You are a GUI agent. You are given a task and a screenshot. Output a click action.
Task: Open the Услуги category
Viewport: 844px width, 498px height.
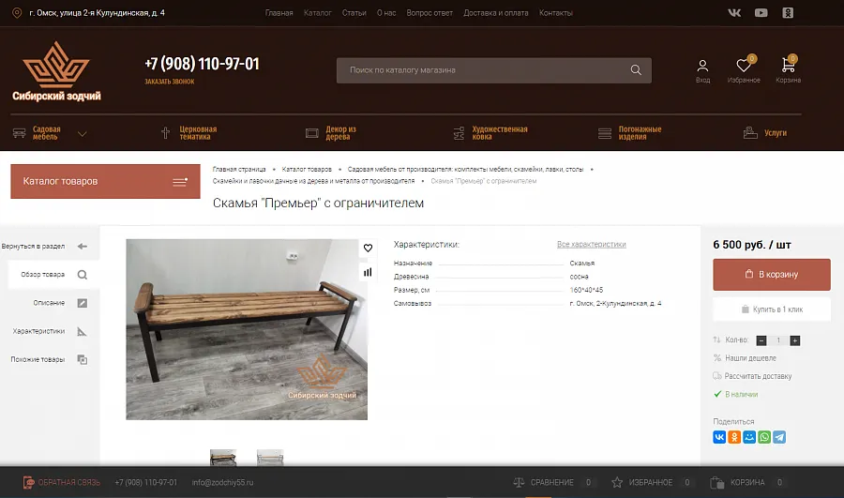point(765,133)
